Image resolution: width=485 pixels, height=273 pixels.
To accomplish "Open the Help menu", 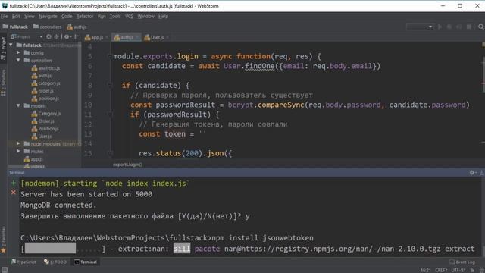I will tap(163, 17).
